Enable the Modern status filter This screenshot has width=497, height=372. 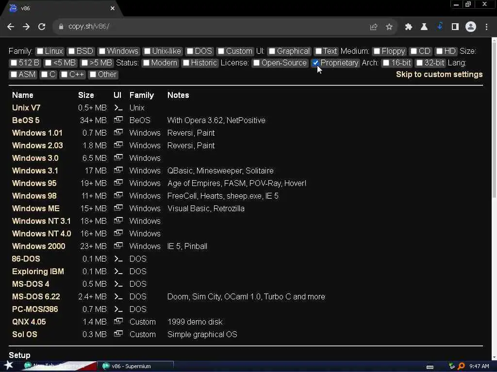146,63
